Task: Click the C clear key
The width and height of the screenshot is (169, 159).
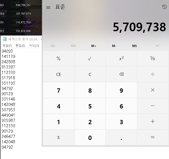Action: tap(90, 74)
